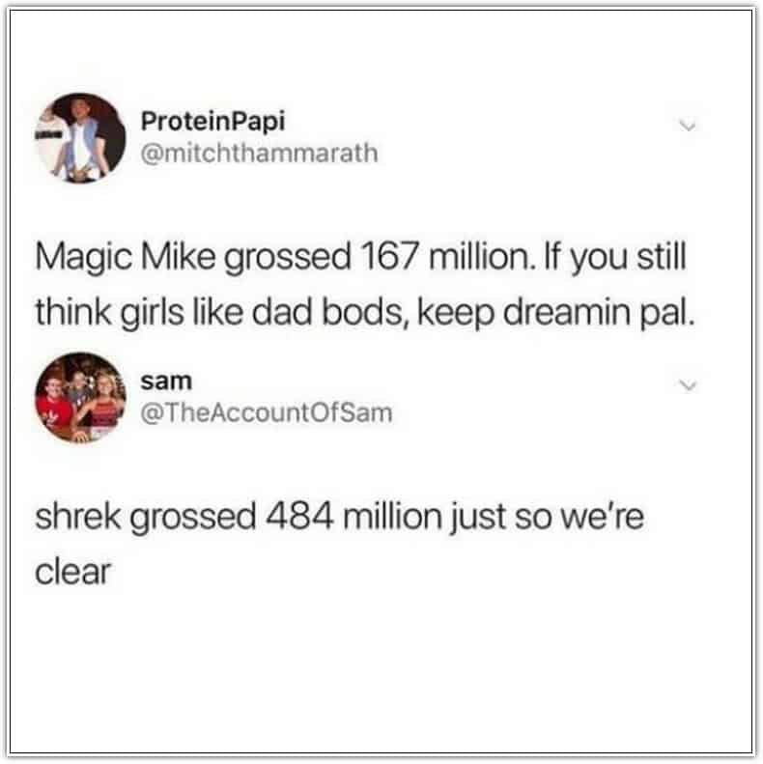The width and height of the screenshot is (763, 764).
Task: Click the word "clear" ending sam's reply
Action: [73, 572]
